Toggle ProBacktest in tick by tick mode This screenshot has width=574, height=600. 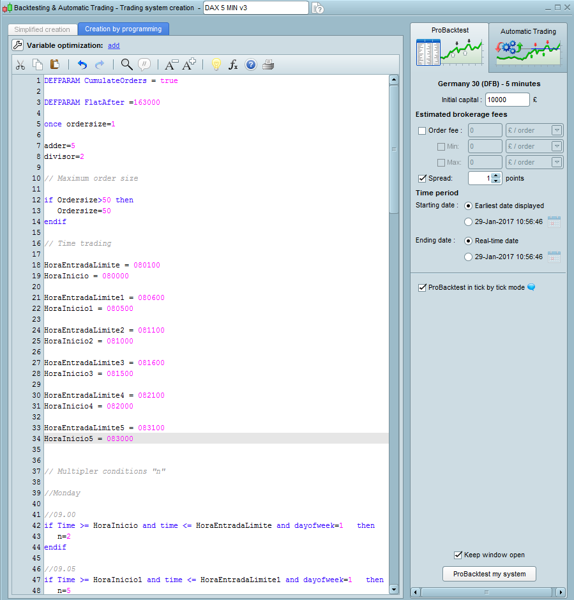pyautogui.click(x=422, y=288)
